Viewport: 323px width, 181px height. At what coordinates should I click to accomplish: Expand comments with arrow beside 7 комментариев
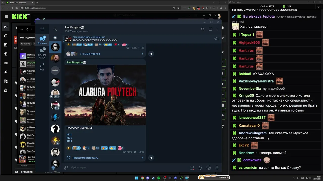[x=142, y=54]
